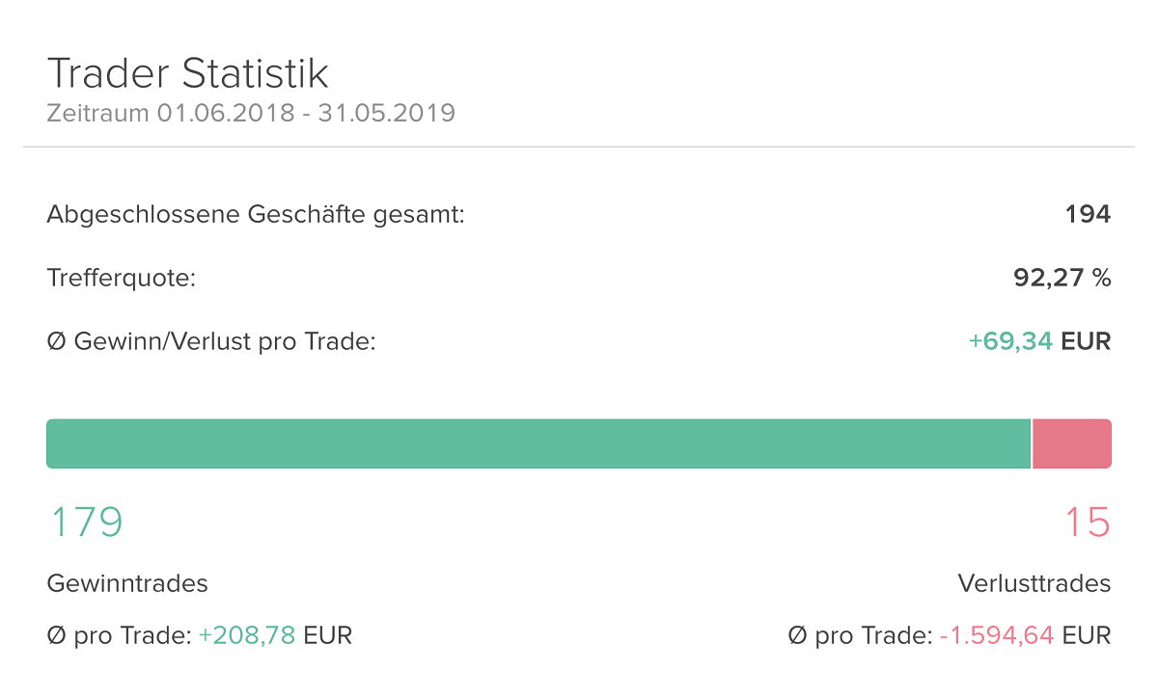
Task: Click the red number 15
Action: [1088, 522]
